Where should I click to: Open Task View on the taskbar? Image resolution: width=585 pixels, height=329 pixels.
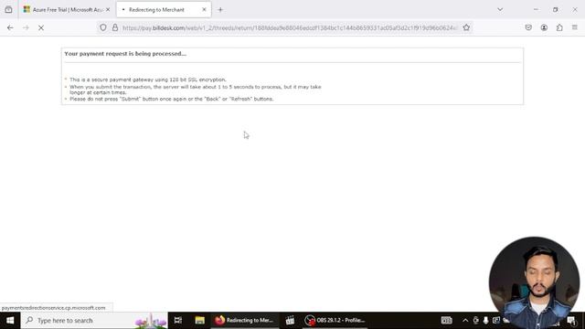click(178, 321)
